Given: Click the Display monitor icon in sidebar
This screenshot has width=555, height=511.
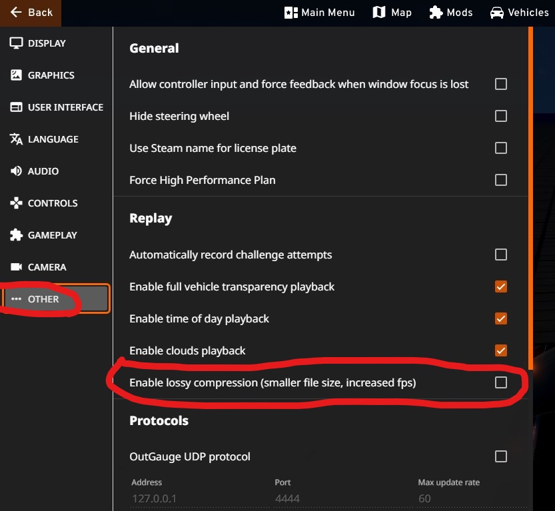Looking at the screenshot, I should tap(16, 43).
